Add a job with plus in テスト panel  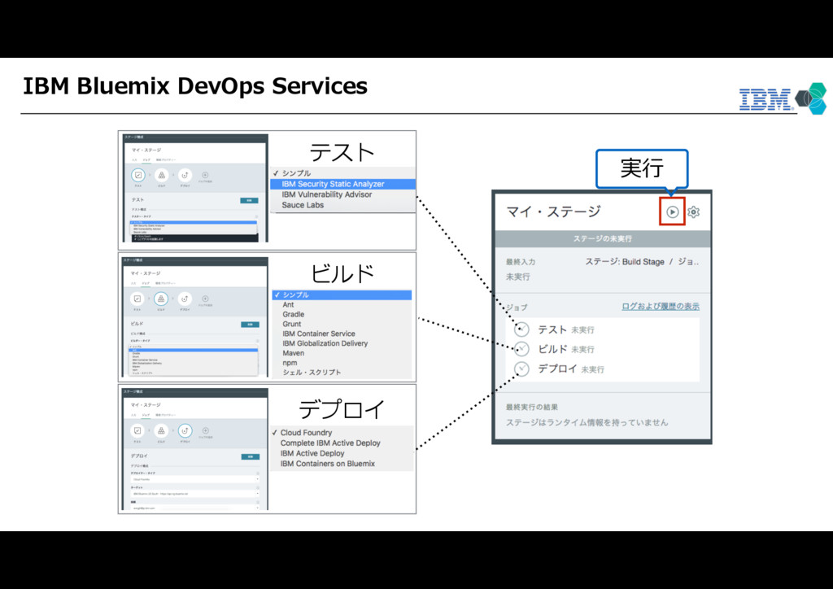(x=205, y=175)
